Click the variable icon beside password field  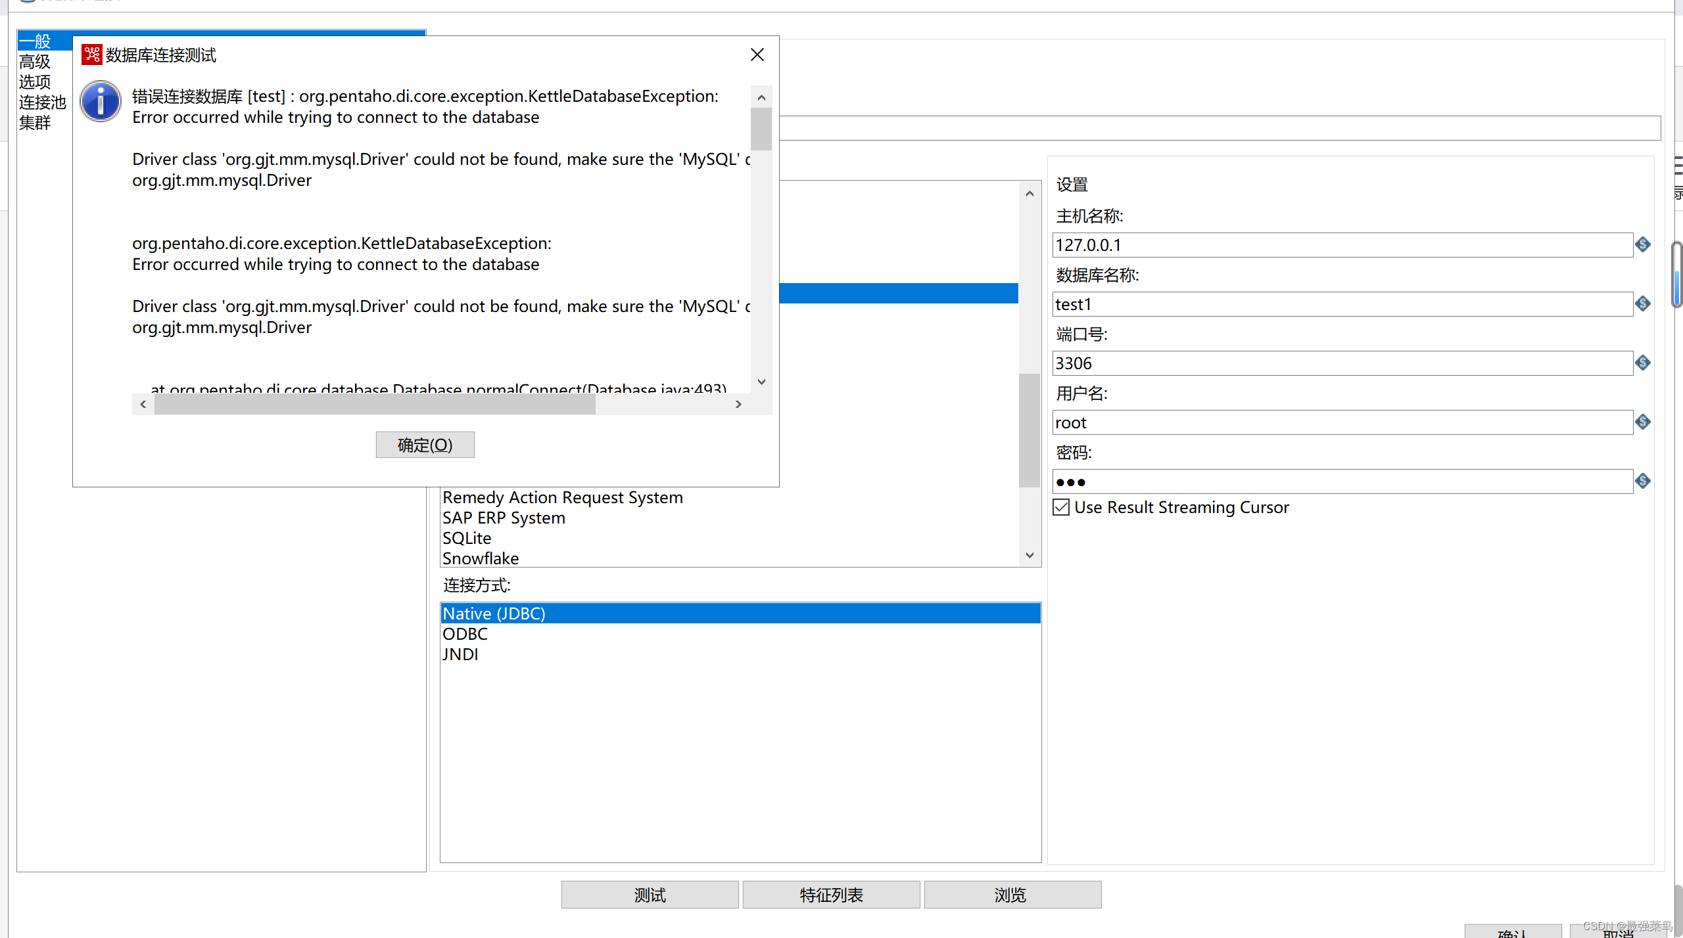pos(1643,481)
